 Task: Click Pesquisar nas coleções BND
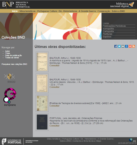click(x=14, y=64)
